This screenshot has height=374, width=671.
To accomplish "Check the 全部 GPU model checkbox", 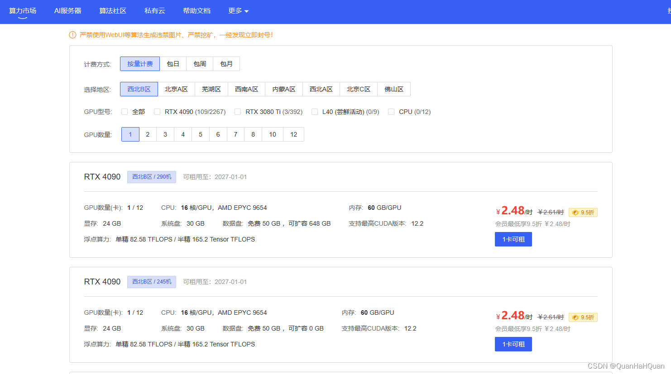I will click(x=125, y=112).
